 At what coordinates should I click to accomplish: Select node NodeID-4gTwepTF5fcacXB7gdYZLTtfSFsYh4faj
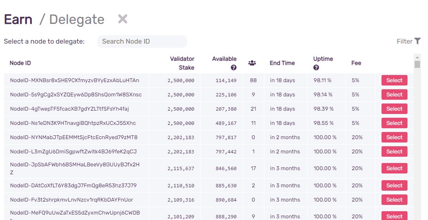pos(394,109)
